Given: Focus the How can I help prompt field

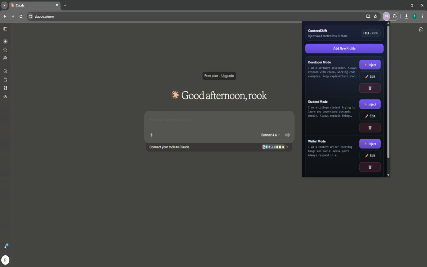Looking at the screenshot, I should [219, 120].
